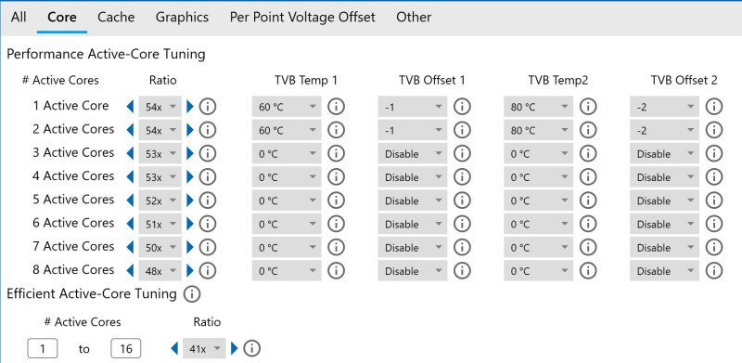Click info icon for 8 Active Cores TVB Offset 2

point(713,270)
